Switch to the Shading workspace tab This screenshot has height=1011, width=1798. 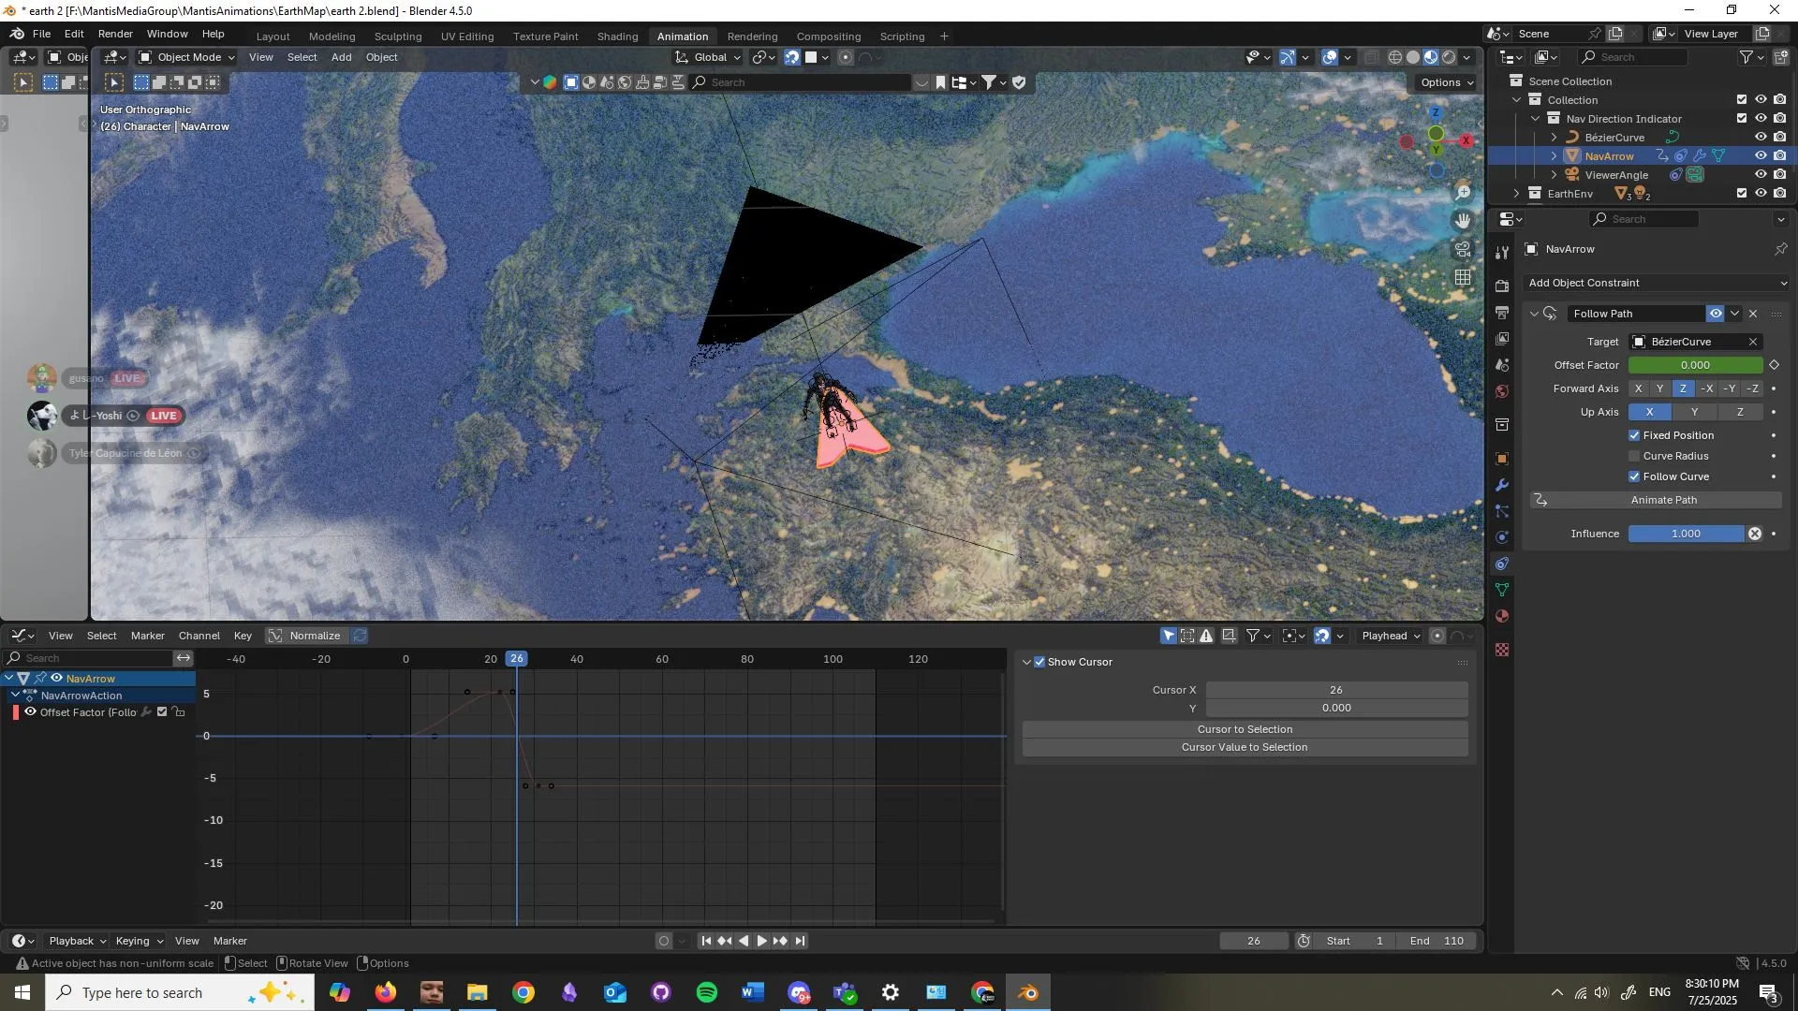tap(617, 37)
